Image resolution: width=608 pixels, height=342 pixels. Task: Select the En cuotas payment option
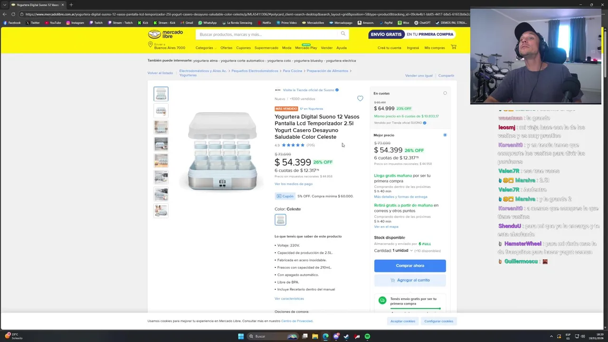445,93
